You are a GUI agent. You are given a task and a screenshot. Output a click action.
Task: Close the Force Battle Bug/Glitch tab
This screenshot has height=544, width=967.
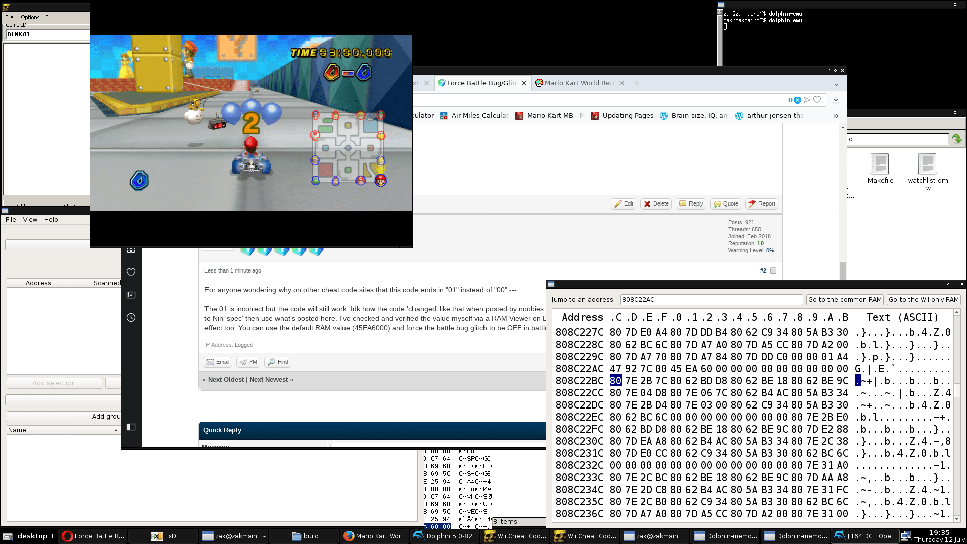point(524,83)
